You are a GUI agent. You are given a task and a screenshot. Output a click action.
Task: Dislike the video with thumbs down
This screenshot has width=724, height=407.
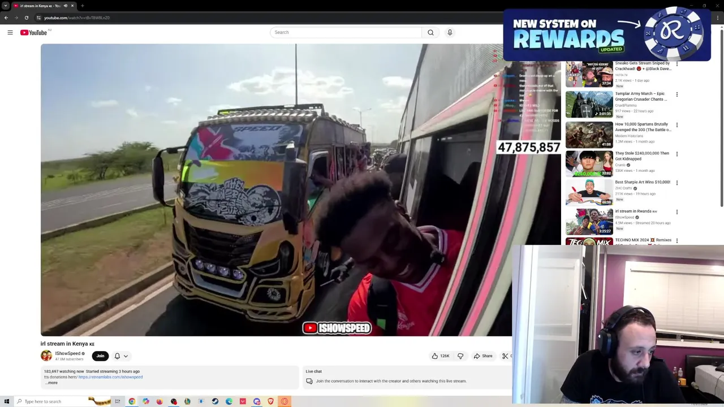pyautogui.click(x=460, y=356)
